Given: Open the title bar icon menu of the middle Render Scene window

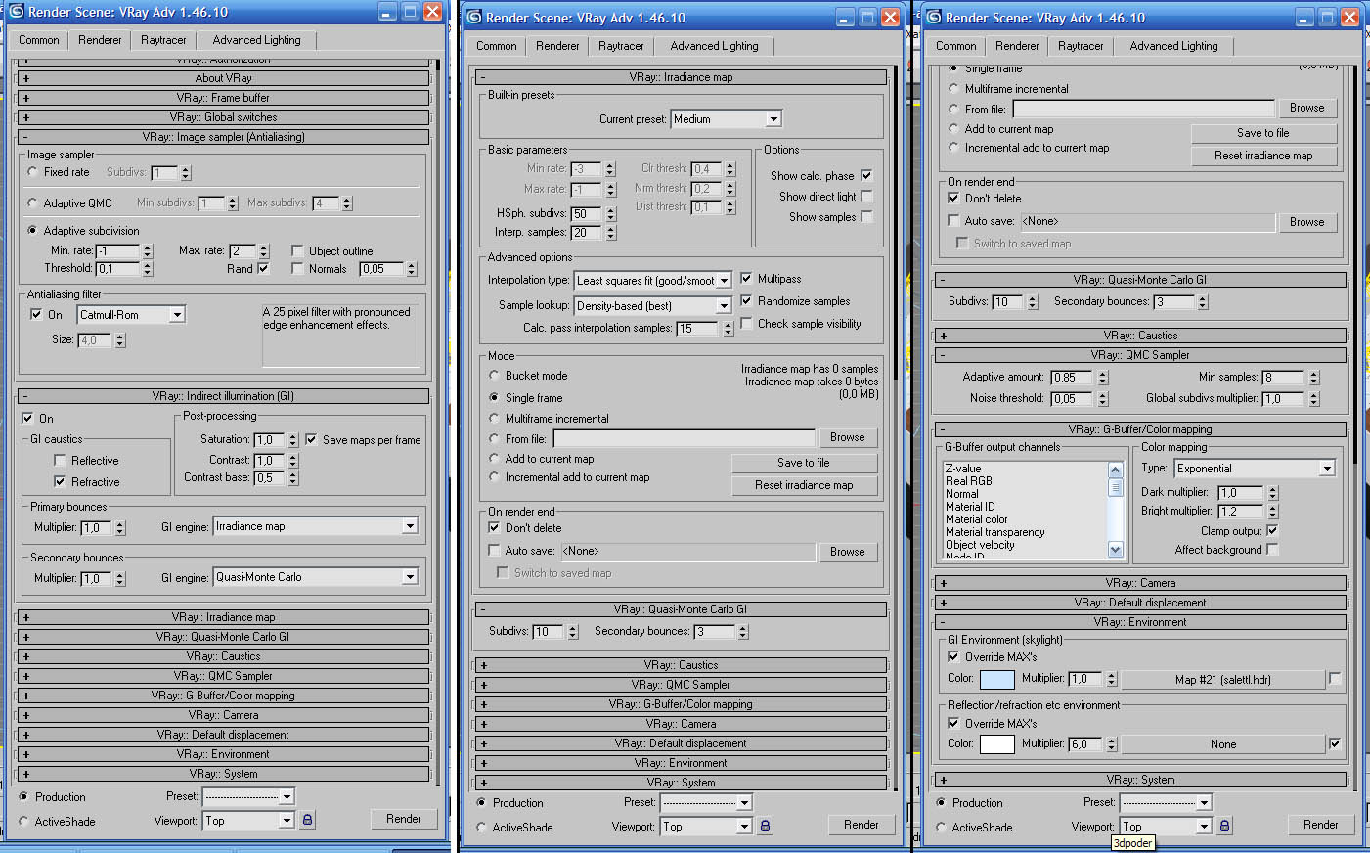Looking at the screenshot, I should (474, 18).
